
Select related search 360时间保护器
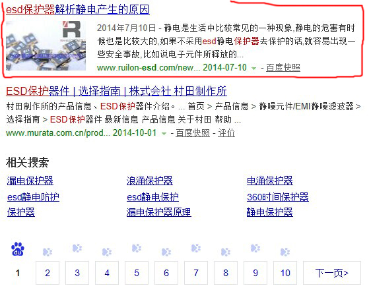(278, 197)
